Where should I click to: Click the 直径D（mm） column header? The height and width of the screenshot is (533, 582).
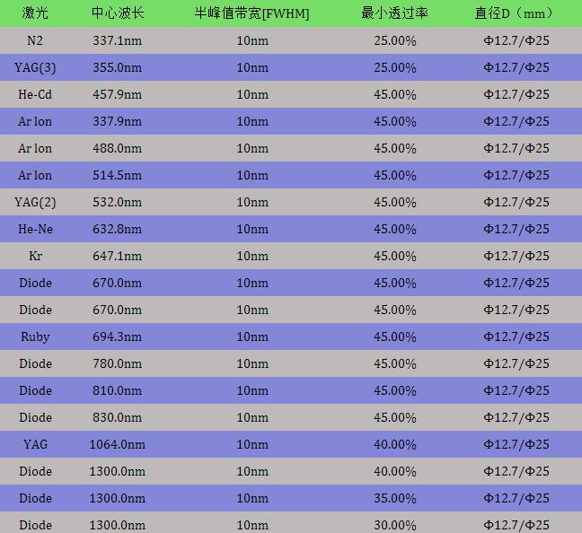516,13
